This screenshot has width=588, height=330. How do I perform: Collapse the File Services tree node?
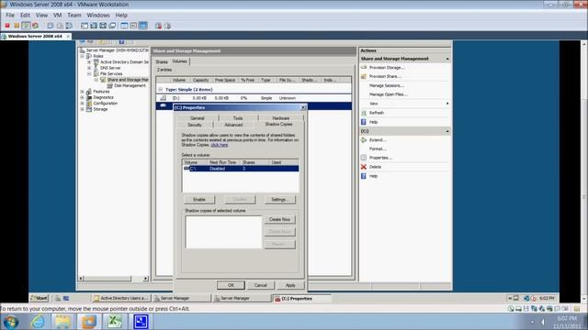(89, 73)
